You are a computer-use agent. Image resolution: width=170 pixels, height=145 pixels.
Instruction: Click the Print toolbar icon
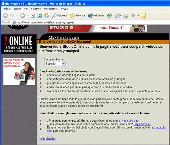126,15
